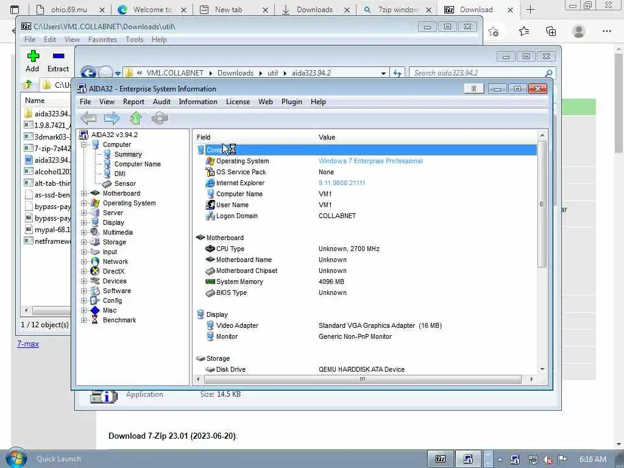
Task: Click the AIDA32 Back arrow toolbar icon
Action: 88,118
